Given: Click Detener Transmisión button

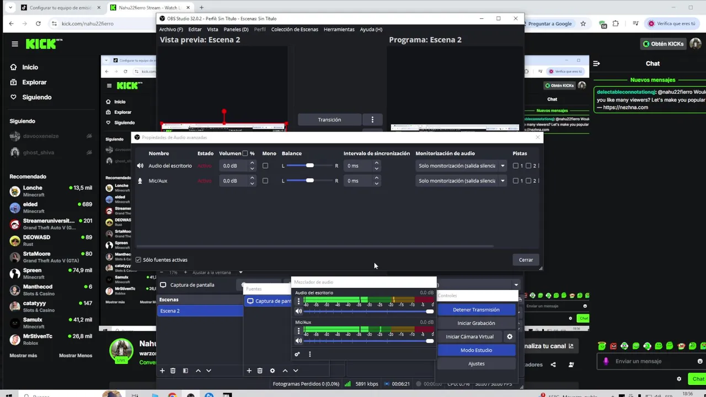Looking at the screenshot, I should (476, 310).
